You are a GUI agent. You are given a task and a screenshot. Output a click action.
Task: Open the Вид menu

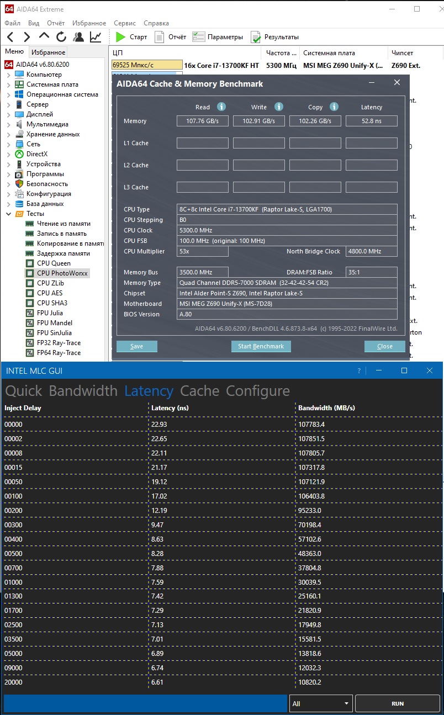pyautogui.click(x=34, y=23)
